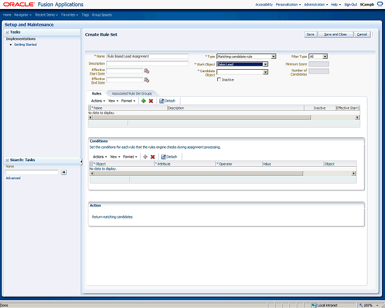Open Format menu in Rules toolbar

tap(128, 100)
